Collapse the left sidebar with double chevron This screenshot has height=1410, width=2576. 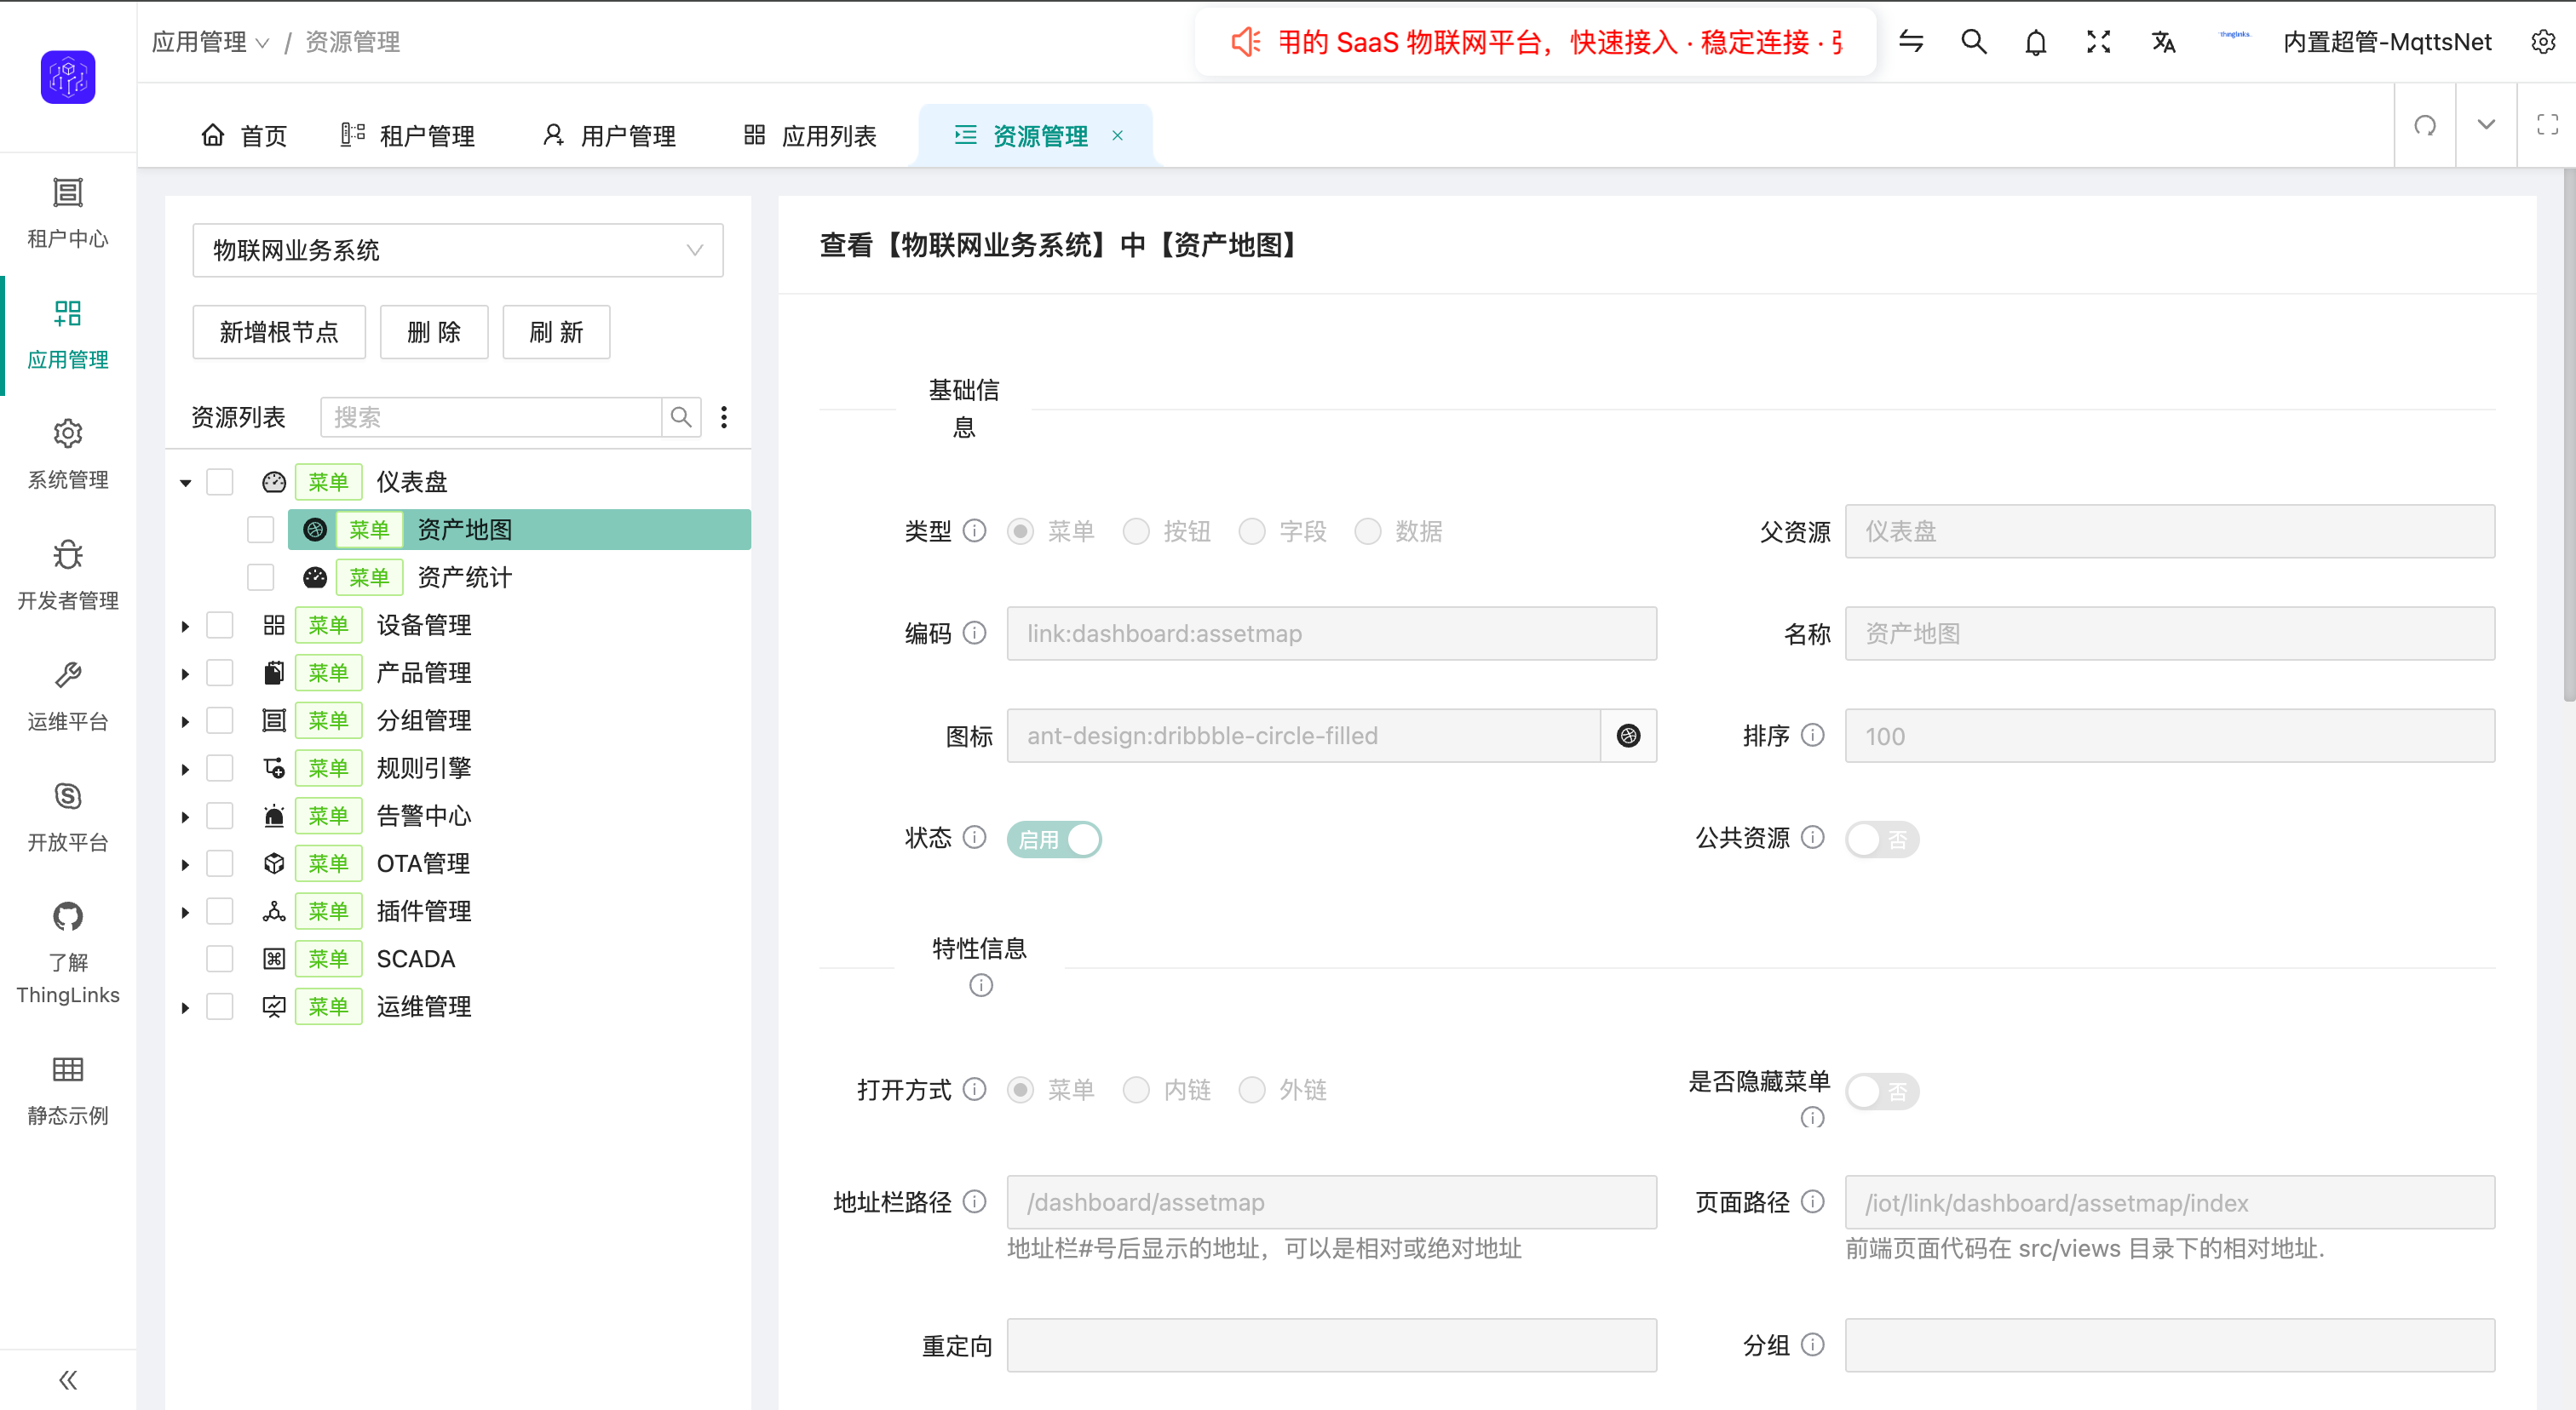point(68,1380)
